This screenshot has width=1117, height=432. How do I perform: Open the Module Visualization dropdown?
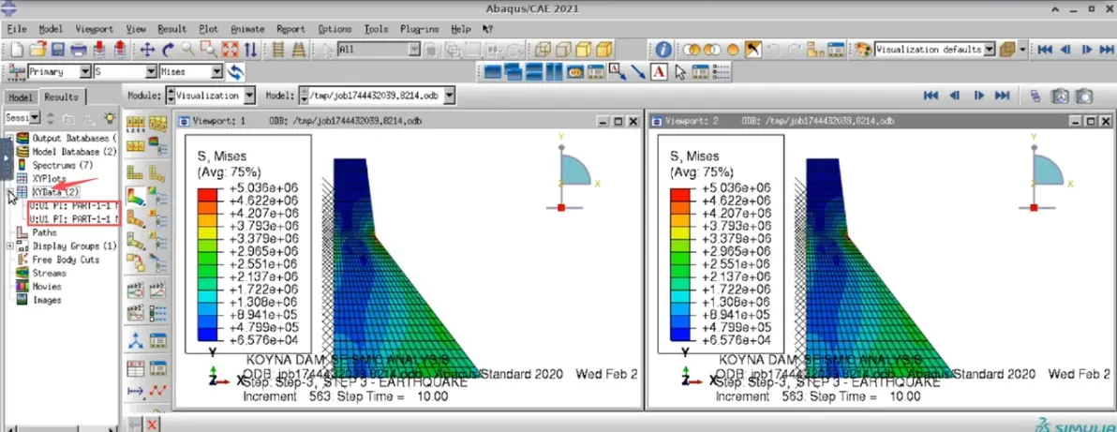[x=210, y=95]
